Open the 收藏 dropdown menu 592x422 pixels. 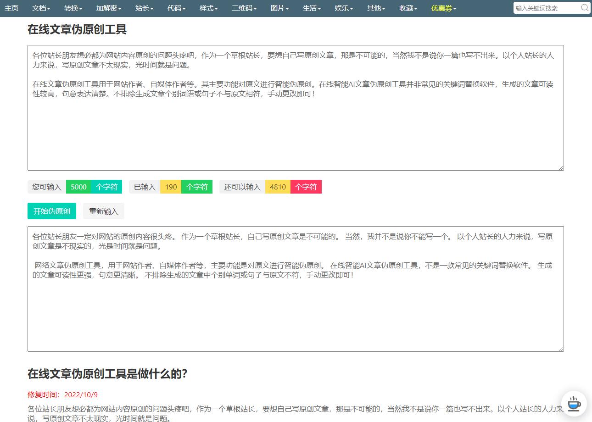407,8
